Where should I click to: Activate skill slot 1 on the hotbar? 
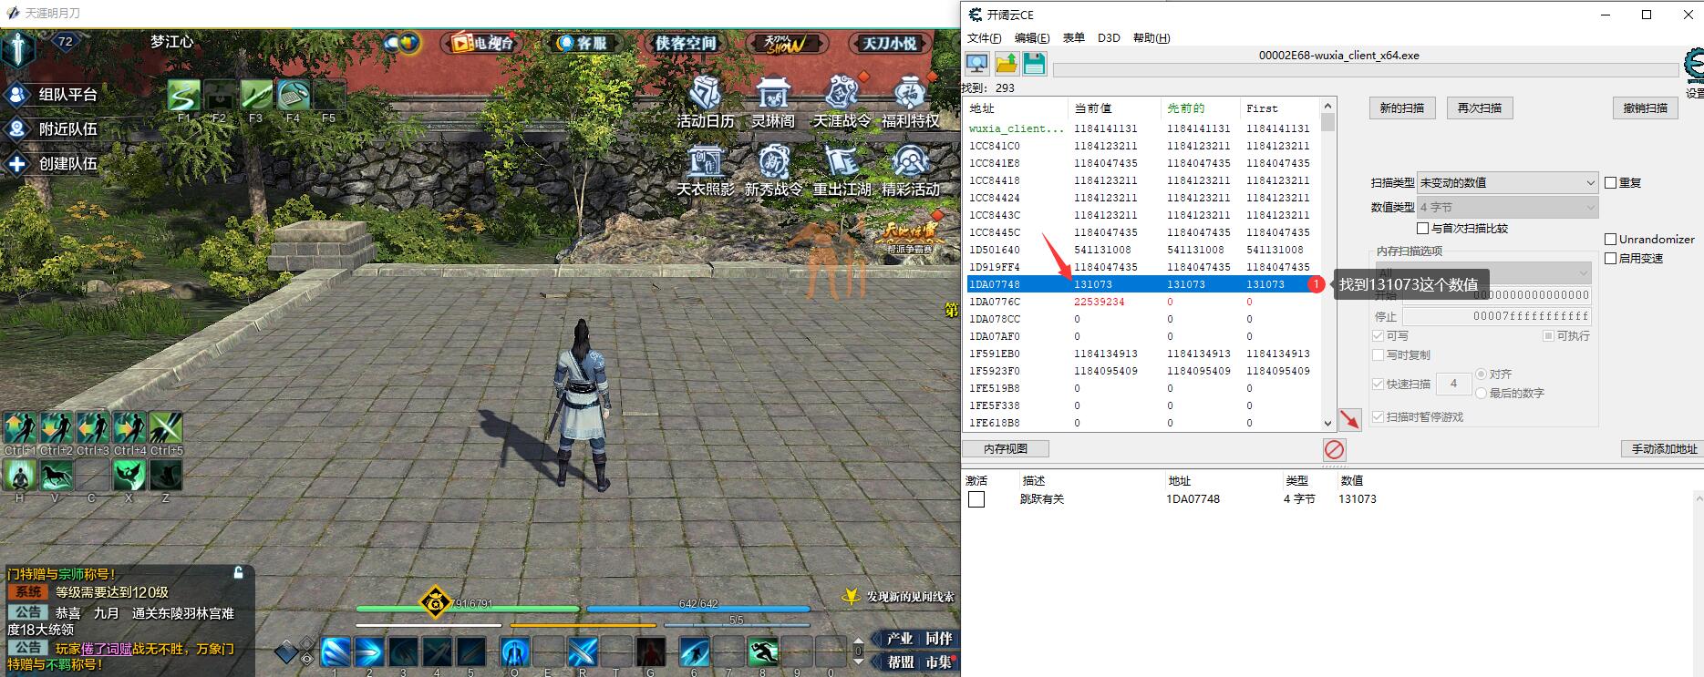pyautogui.click(x=335, y=652)
